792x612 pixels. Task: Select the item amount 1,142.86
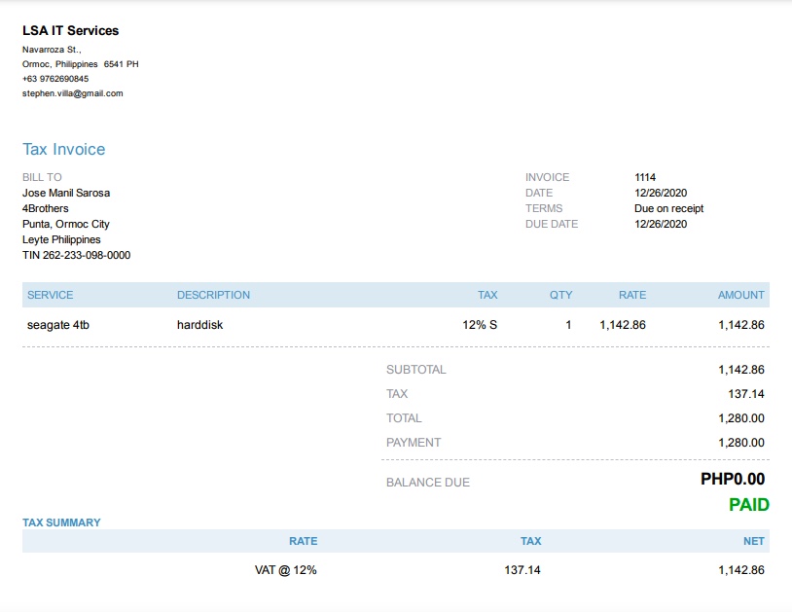coord(741,325)
